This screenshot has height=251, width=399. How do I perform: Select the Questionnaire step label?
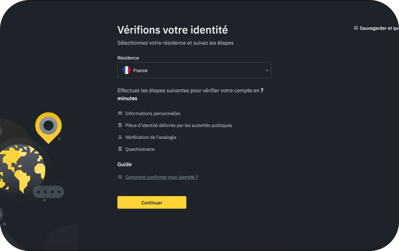pyautogui.click(x=140, y=149)
